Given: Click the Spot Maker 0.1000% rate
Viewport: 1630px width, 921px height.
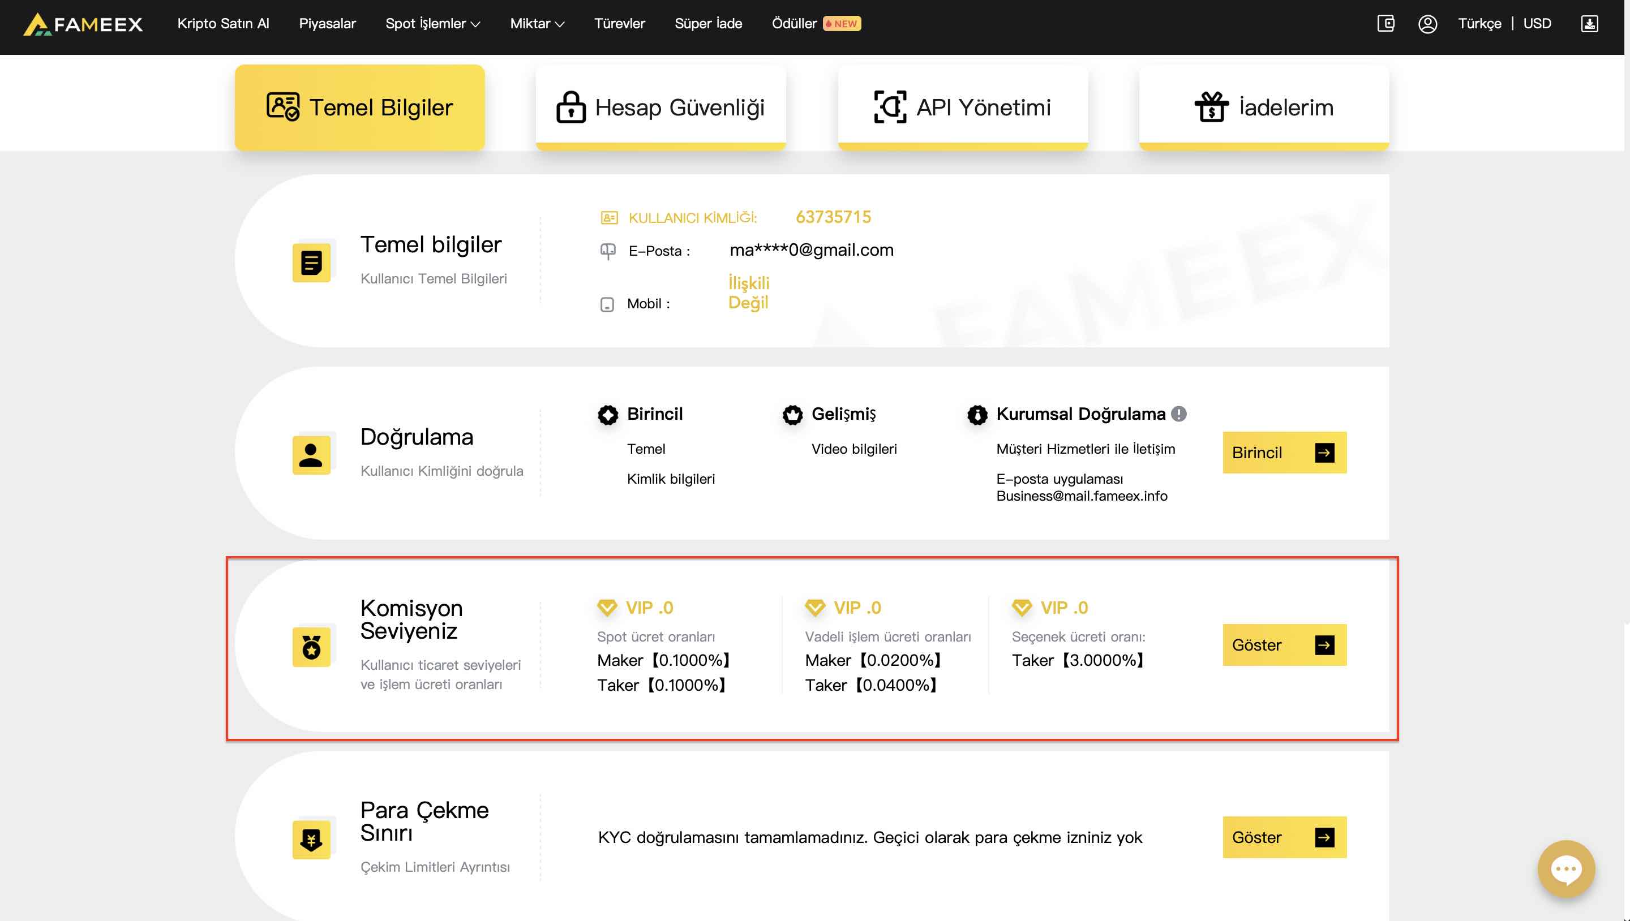Looking at the screenshot, I should 664,660.
